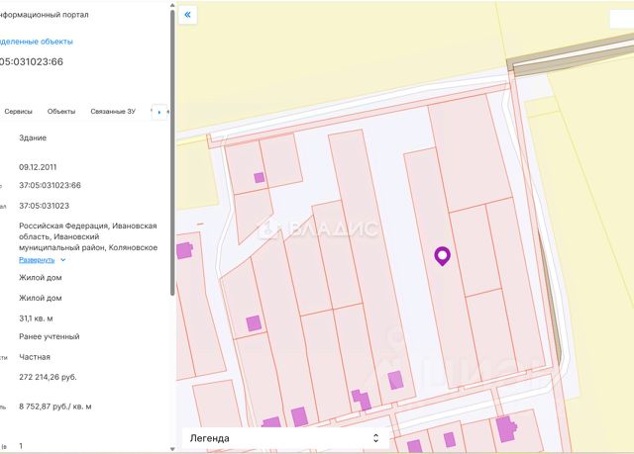
Task: Toggle the Легенда up-down arrows
Action: coord(375,438)
